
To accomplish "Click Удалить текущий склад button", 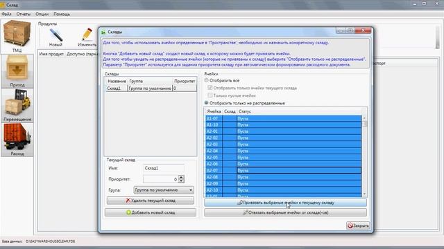I will point(151,201).
